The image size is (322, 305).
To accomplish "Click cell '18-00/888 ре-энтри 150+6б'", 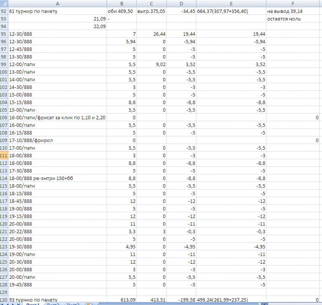I will [x=57, y=178].
